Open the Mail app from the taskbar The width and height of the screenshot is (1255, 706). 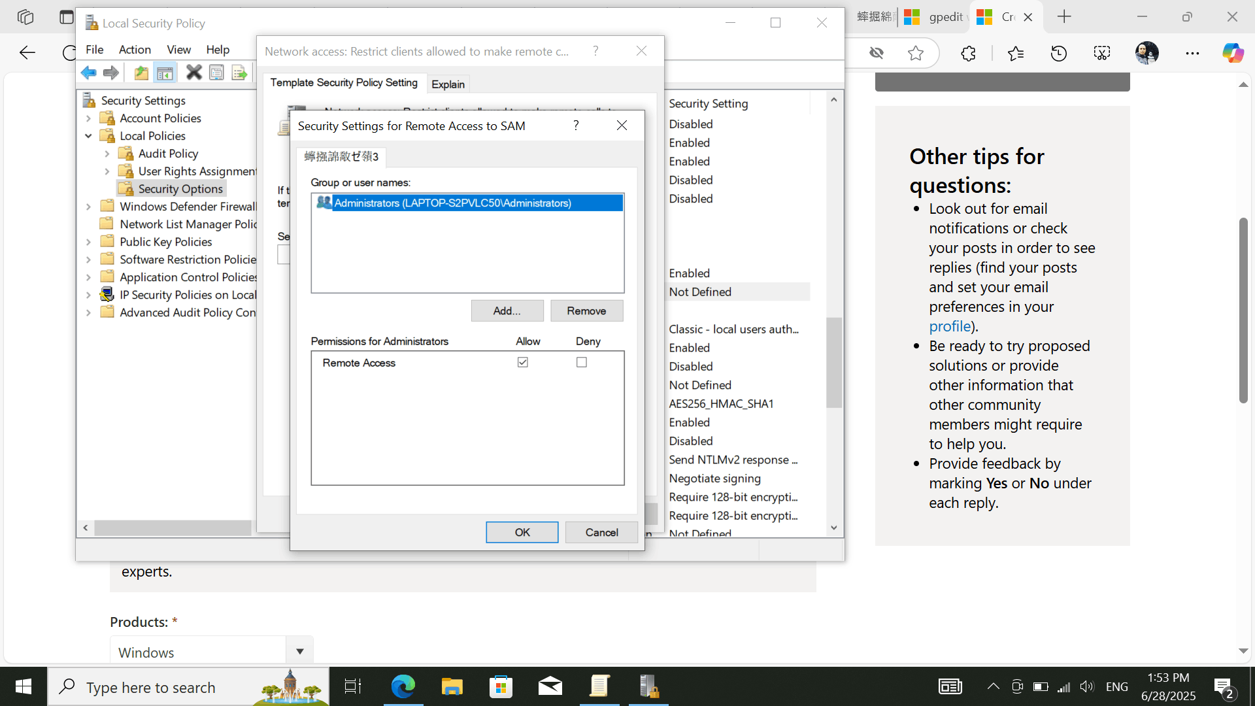(550, 686)
